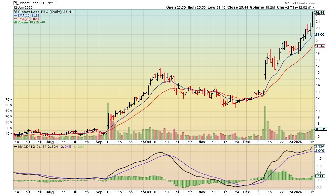
Task: Click the red EMA(20) line swatch in the legend
Action: pos(16,19)
